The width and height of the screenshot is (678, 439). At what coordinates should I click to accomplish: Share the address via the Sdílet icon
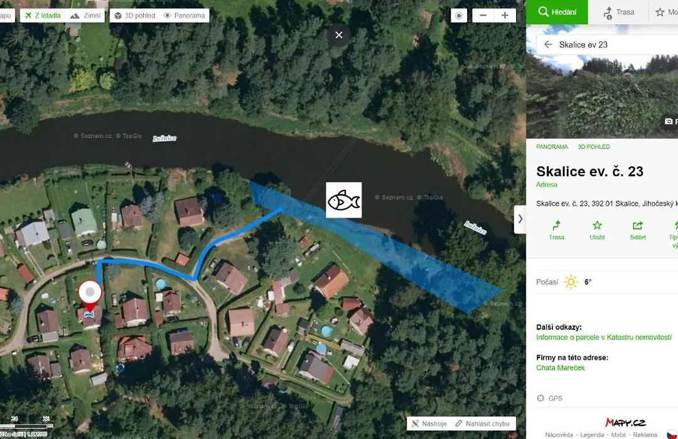638,230
